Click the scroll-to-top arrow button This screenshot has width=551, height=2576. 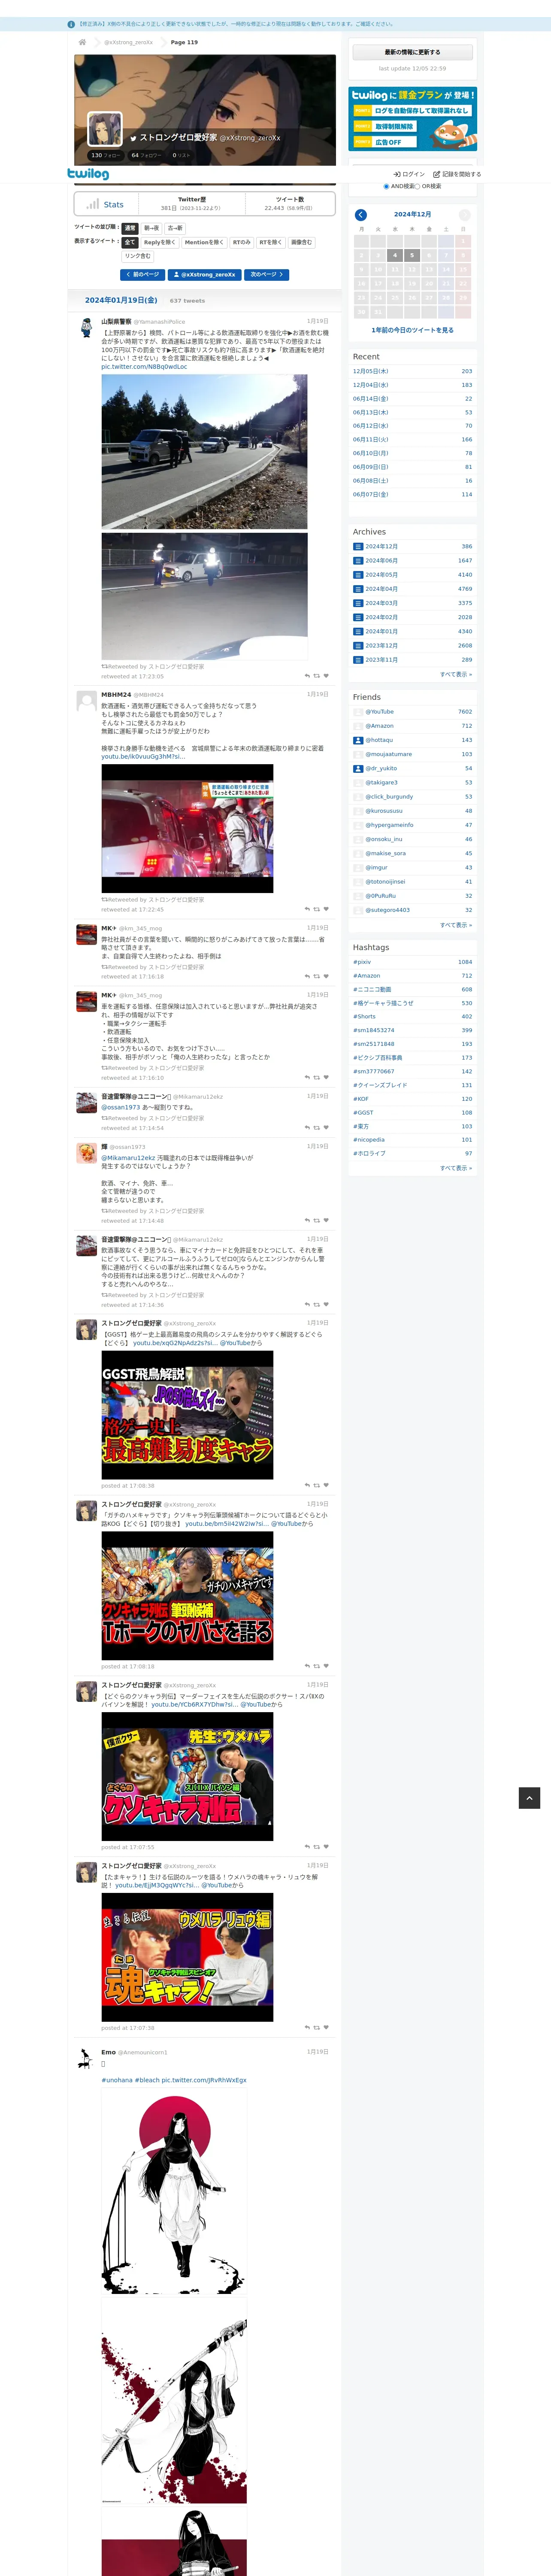coord(529,1797)
